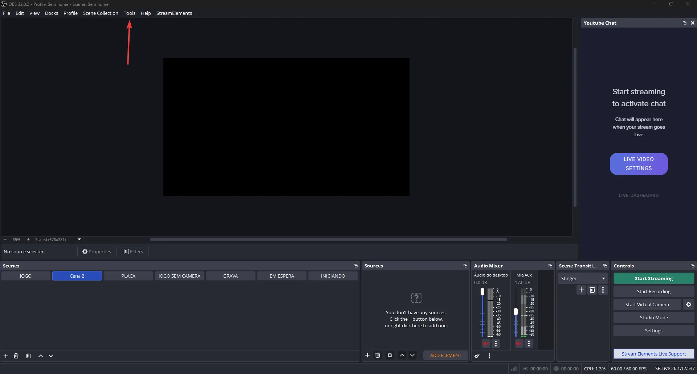Adjust the Áudio do desktop volume slider
Image resolution: width=697 pixels, height=374 pixels.
point(482,291)
